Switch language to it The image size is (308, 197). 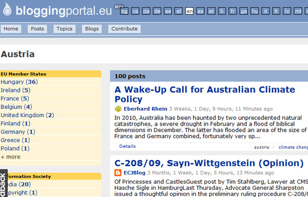click(265, 11)
